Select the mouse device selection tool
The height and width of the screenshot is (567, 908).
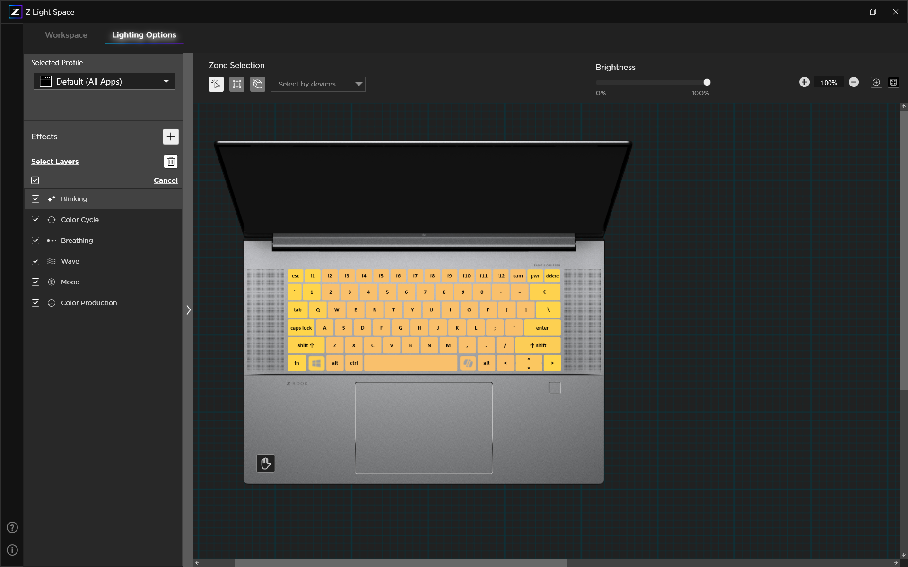[258, 84]
